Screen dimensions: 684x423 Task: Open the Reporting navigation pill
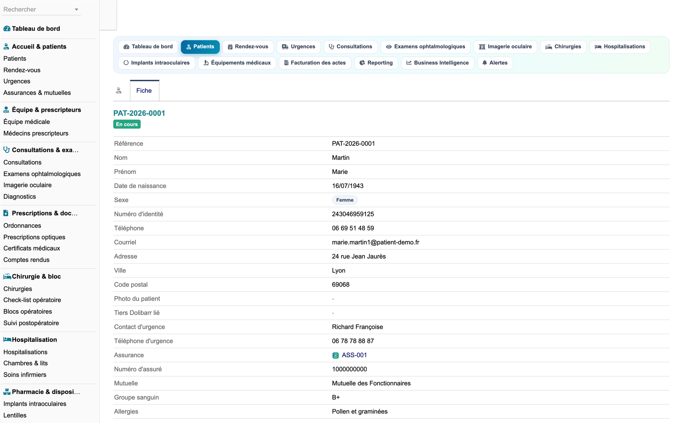coord(376,63)
